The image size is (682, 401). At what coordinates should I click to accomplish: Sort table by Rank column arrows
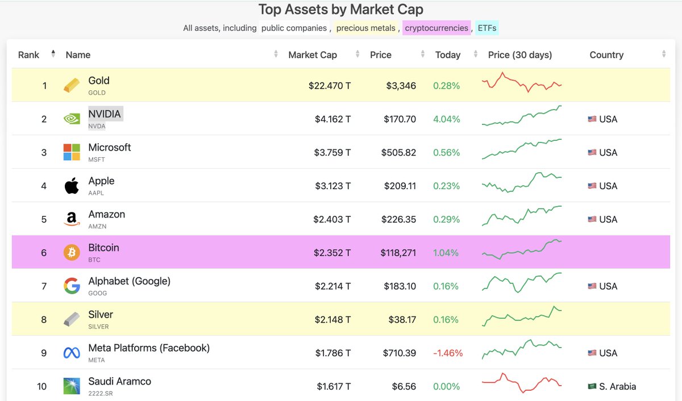(x=53, y=54)
